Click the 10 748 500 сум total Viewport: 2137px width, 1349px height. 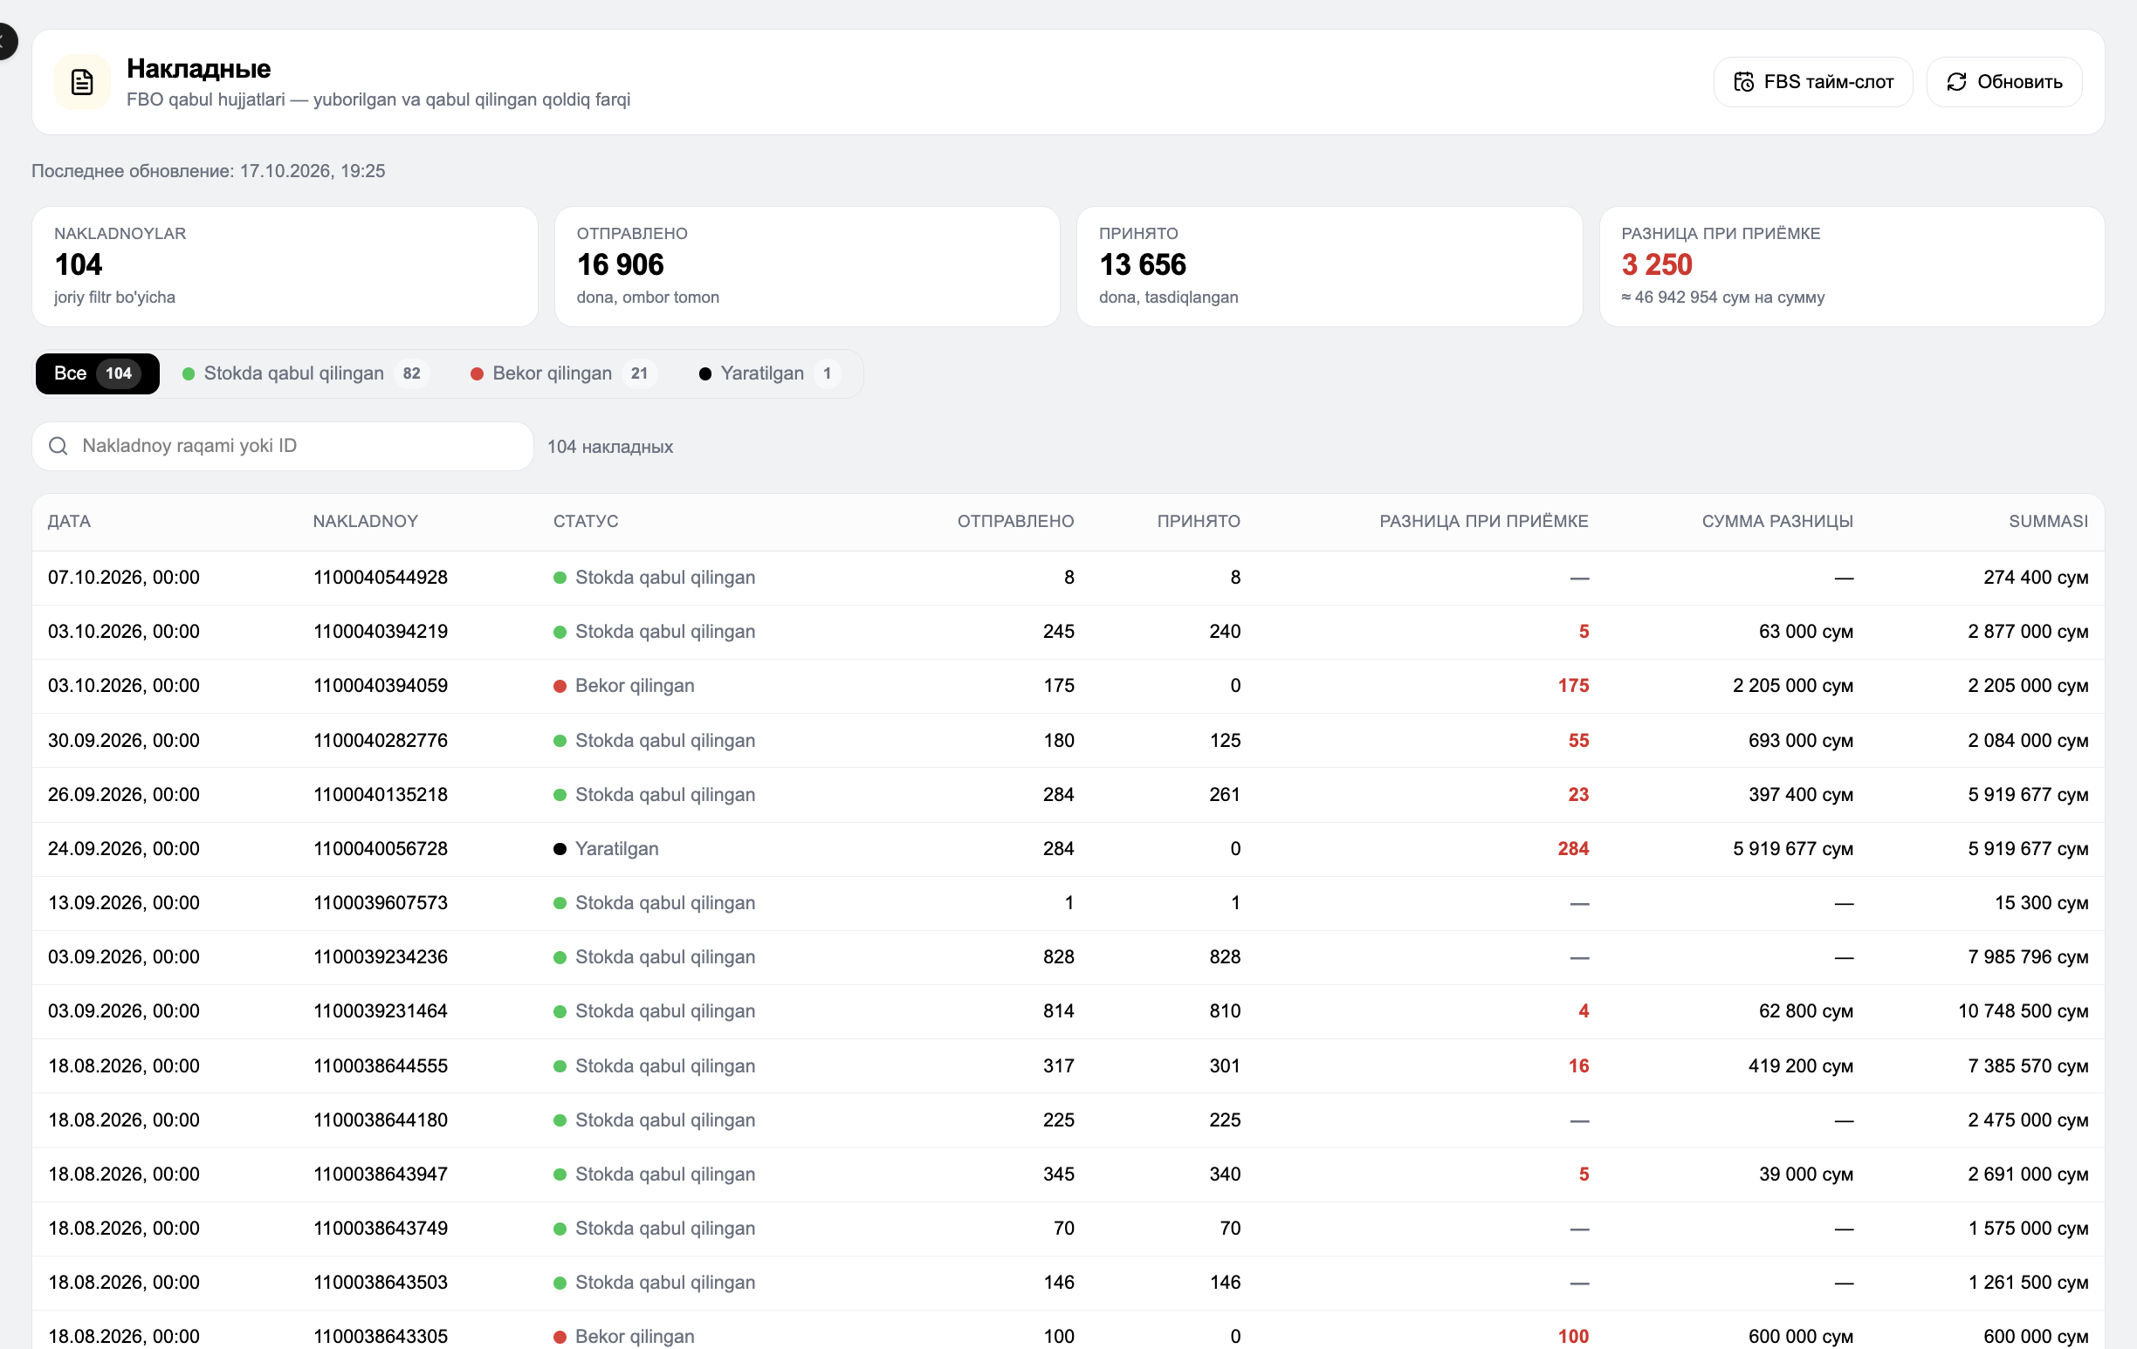pos(2024,1011)
